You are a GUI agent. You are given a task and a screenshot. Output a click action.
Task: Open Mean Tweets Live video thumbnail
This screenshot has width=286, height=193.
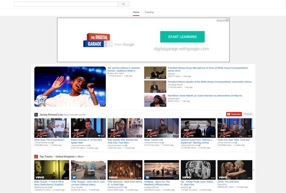(x=162, y=128)
